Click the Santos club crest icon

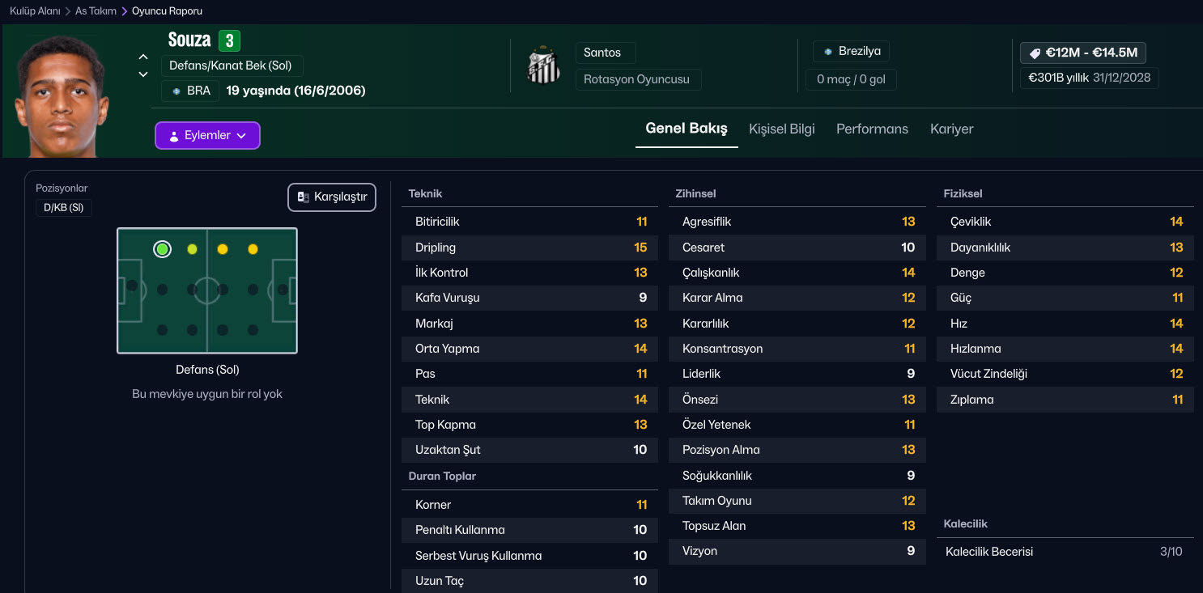click(x=543, y=66)
